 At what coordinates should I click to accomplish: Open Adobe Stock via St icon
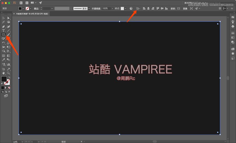pos(27,3)
